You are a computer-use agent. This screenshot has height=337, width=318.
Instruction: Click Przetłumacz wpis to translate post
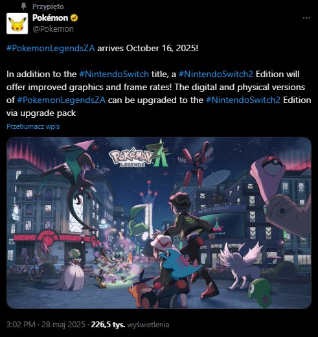tap(33, 126)
